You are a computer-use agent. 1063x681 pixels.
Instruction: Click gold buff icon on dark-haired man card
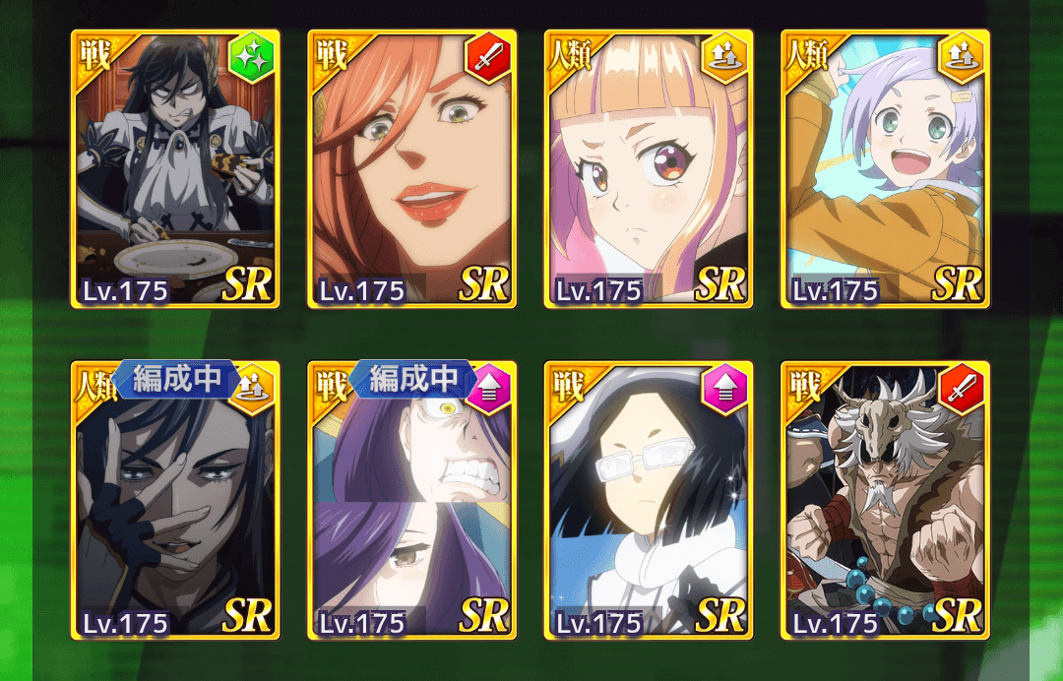click(254, 391)
